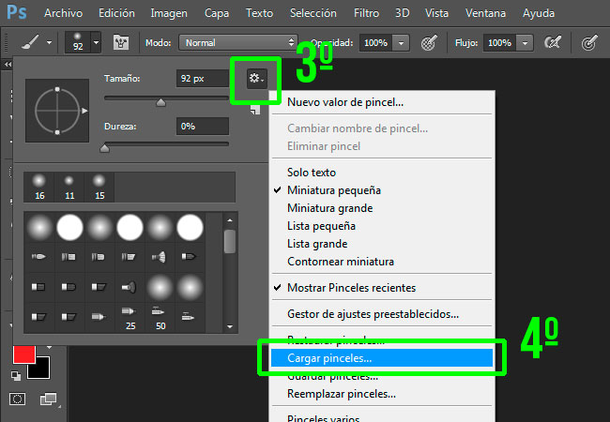Screen dimensions: 610x422
Task: Open the Ayuda menu
Action: tap(539, 13)
